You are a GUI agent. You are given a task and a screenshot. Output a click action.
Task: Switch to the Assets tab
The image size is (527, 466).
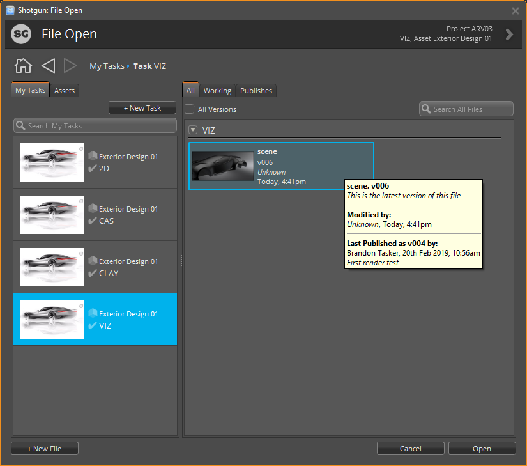pyautogui.click(x=64, y=90)
